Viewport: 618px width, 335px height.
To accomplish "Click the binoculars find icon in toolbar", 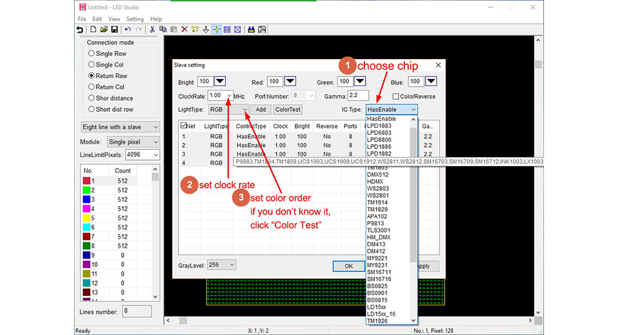I will point(251,30).
